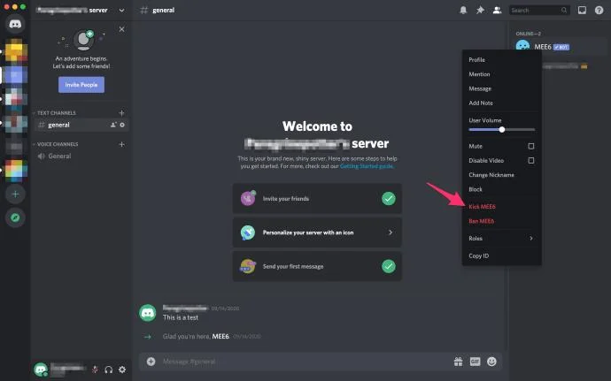
Task: Select the multicolored server icon
Action: coord(16,171)
